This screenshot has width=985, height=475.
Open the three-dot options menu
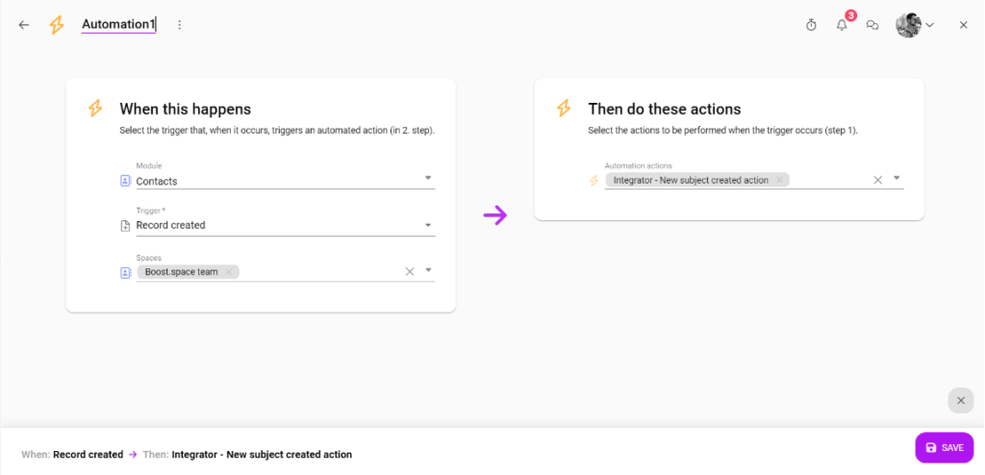180,25
